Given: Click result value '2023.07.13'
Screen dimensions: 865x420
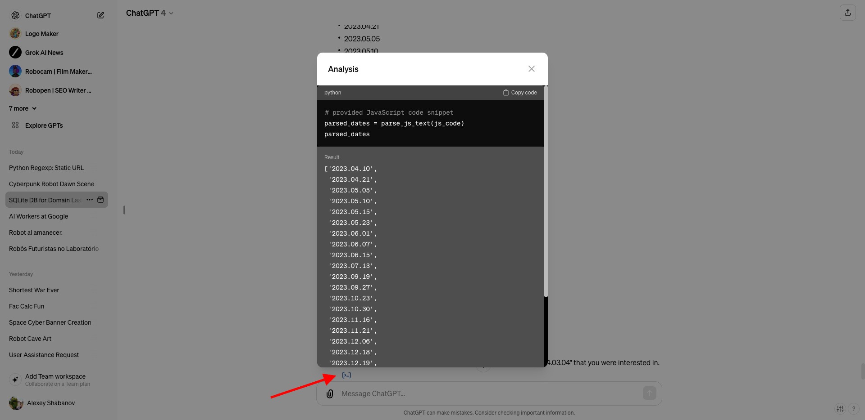Looking at the screenshot, I should coord(352,266).
